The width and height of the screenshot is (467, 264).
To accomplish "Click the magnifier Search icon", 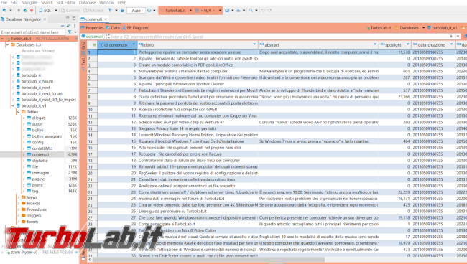I will [x=251, y=11].
